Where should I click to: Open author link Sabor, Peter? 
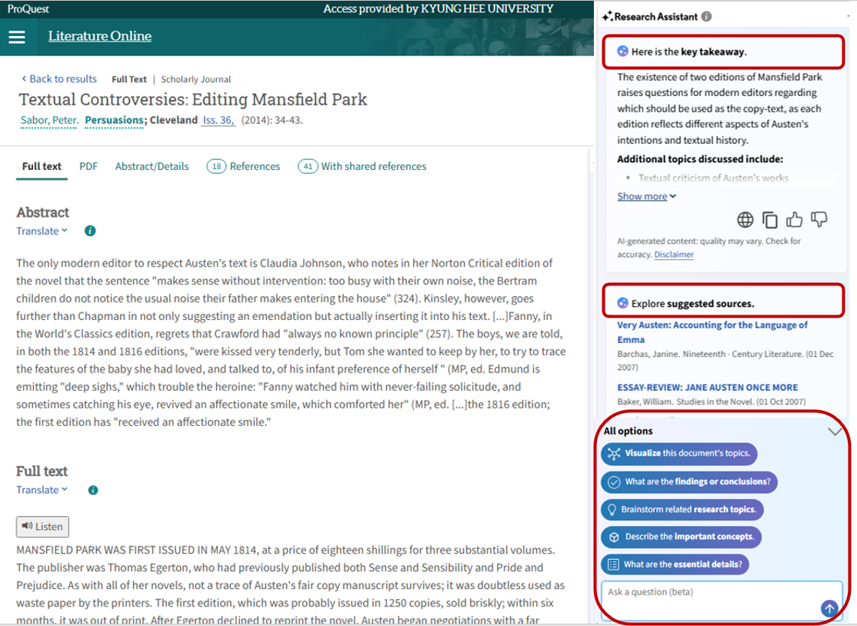(x=48, y=120)
